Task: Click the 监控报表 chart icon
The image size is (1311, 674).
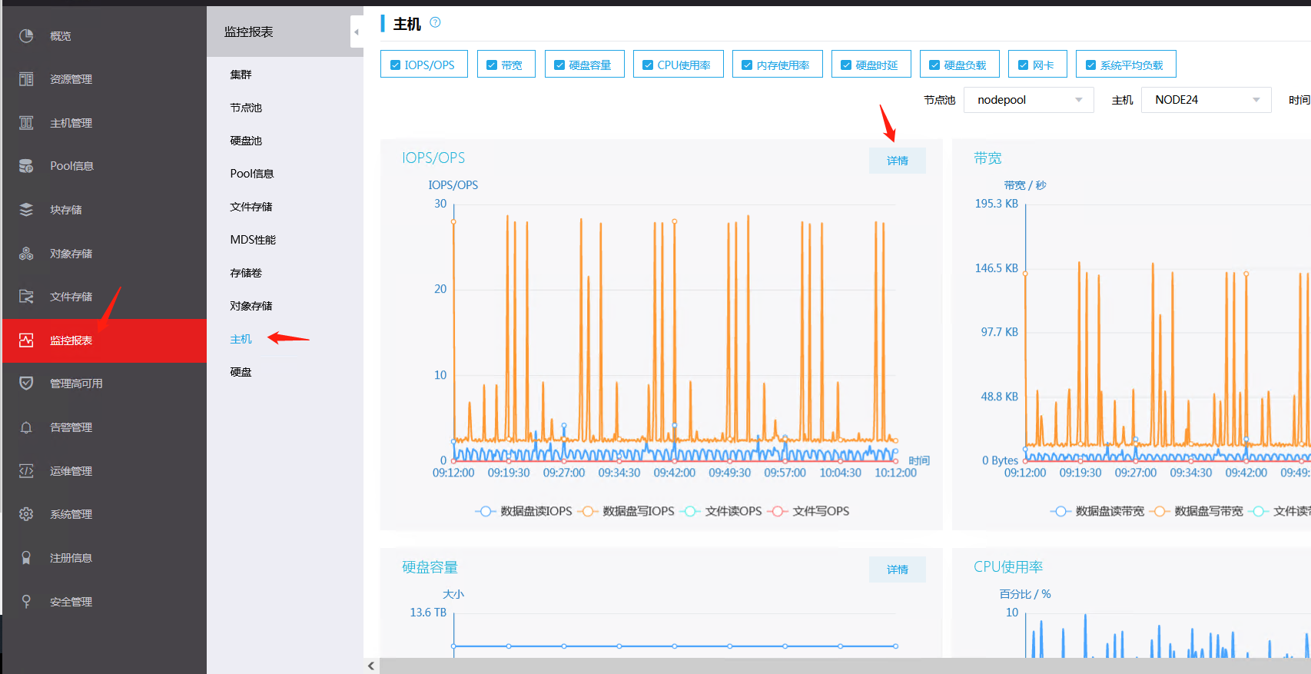Action: pyautogui.click(x=26, y=340)
